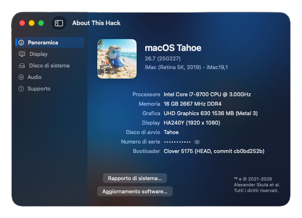The image size is (302, 218).
Task: Open the Panoramica tab
Action: [50, 42]
